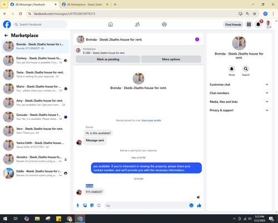Open the account profile picture menu

click(268, 25)
